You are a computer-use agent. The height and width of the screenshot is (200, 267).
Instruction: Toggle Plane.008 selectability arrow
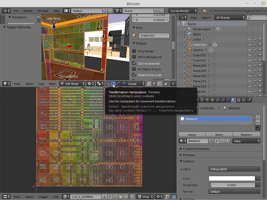(x=255, y=66)
